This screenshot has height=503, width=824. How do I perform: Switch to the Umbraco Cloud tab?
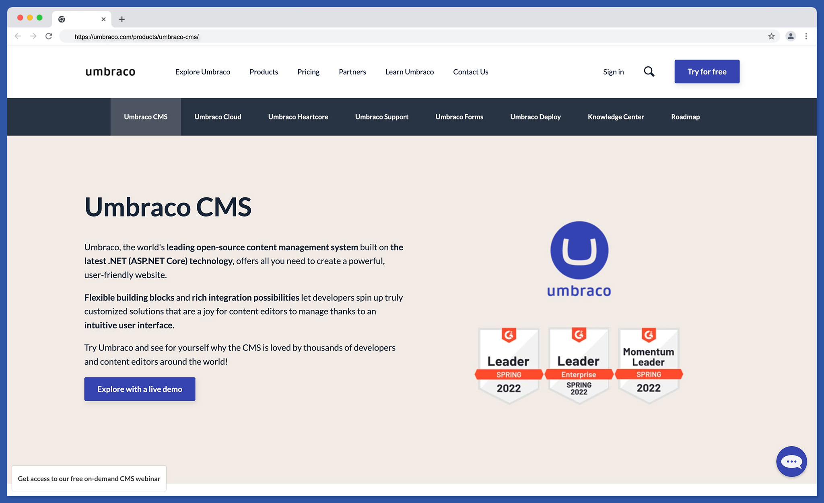(x=217, y=117)
